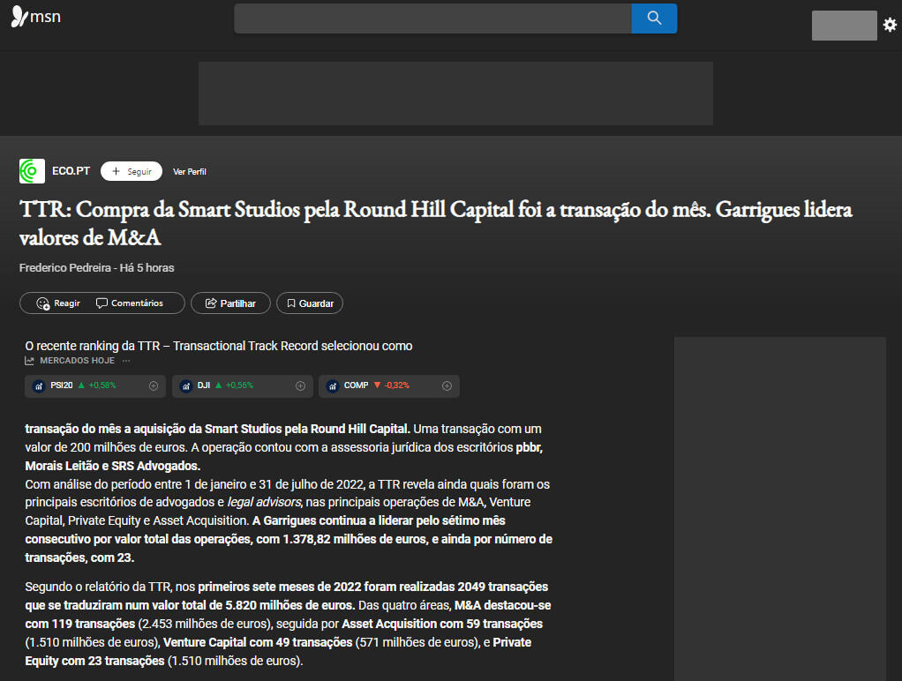Open the MSN home logo
The width and height of the screenshot is (902, 681).
click(x=35, y=17)
